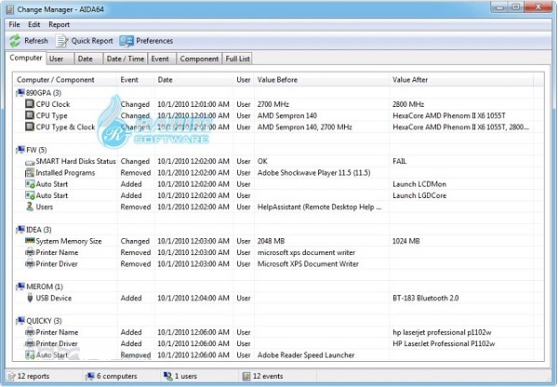Switch to the User tab
Viewport: 558px width, 387px height.
(60, 59)
